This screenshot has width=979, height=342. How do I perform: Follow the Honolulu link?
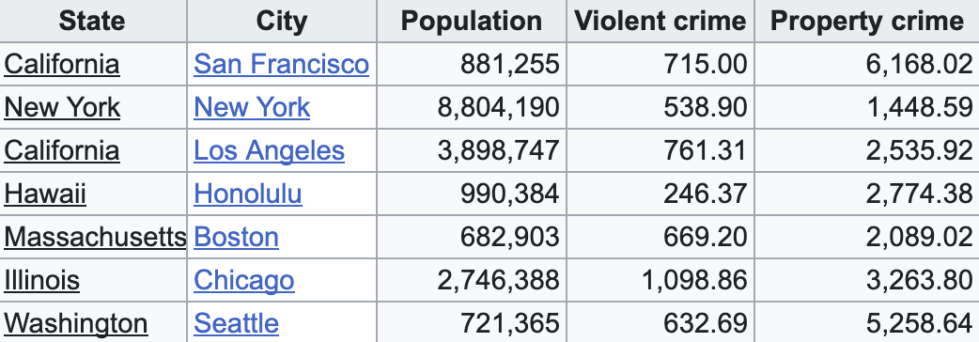point(248,194)
